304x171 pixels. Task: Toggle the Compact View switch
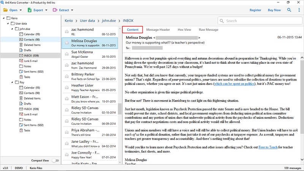[x=55, y=160]
